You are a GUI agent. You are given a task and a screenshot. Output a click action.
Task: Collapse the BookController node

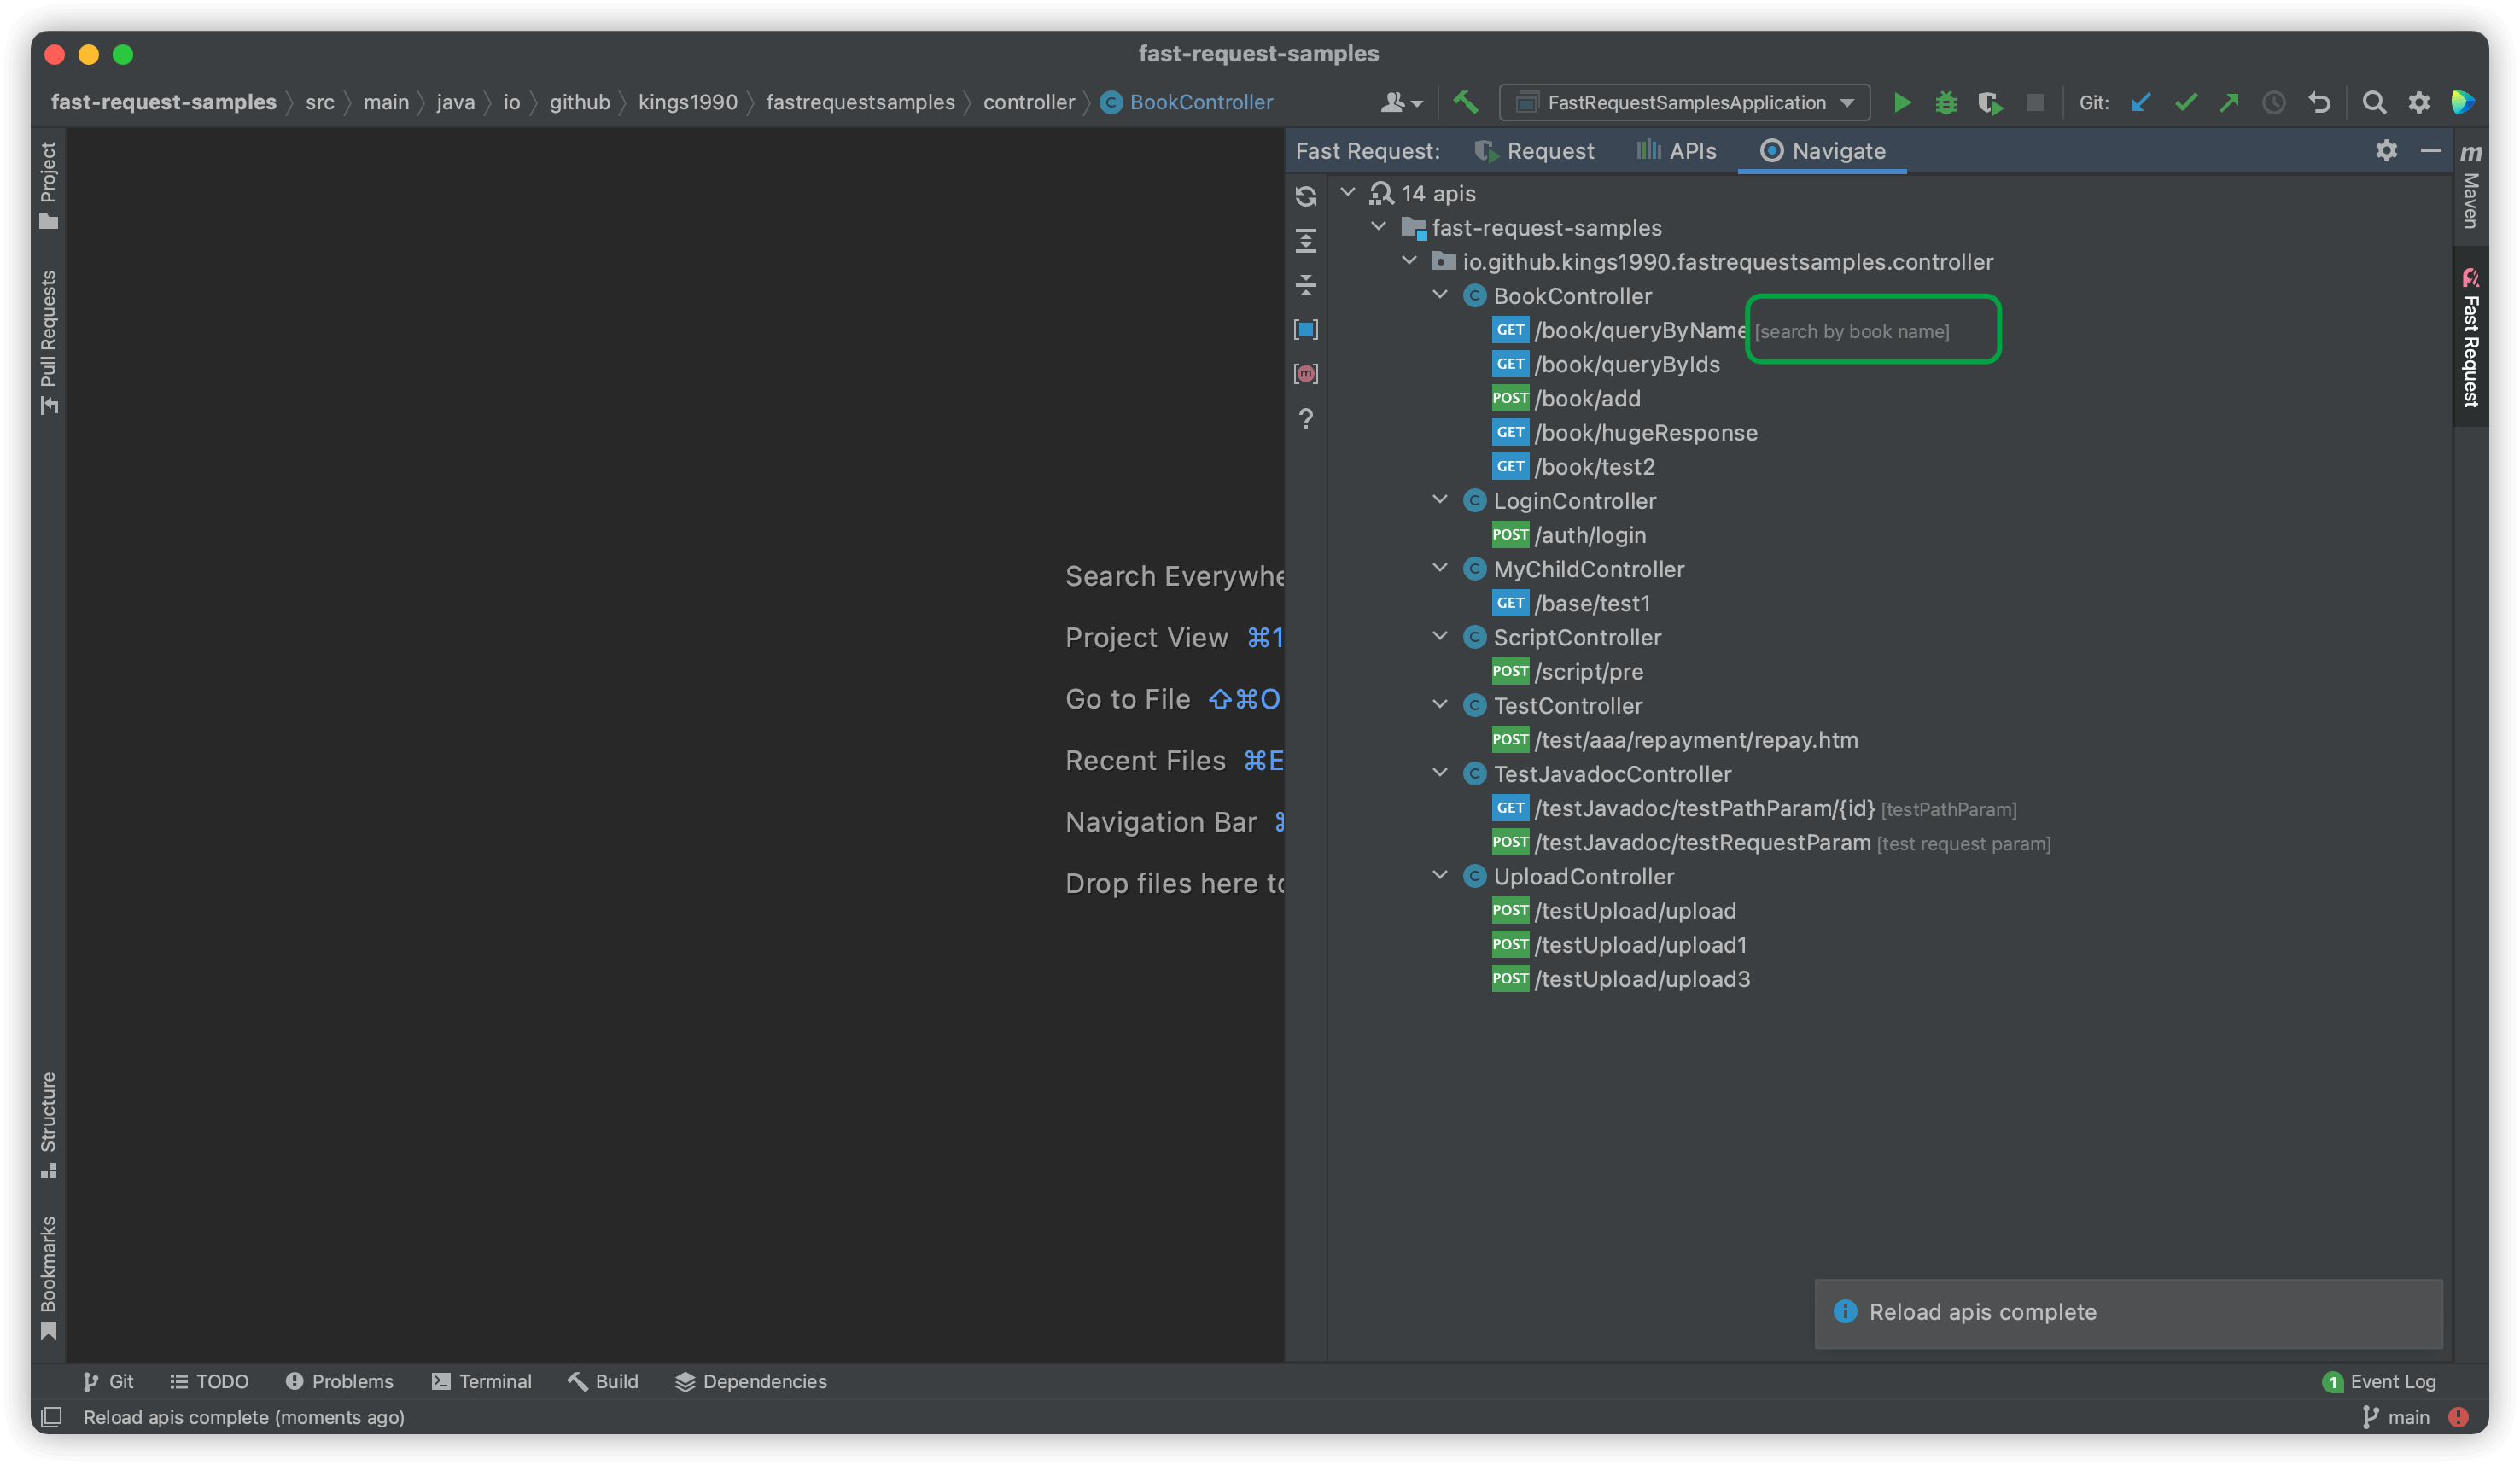(1440, 295)
